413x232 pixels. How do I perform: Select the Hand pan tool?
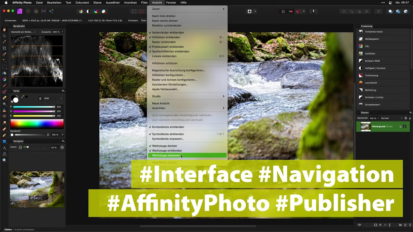click(x=5, y=30)
